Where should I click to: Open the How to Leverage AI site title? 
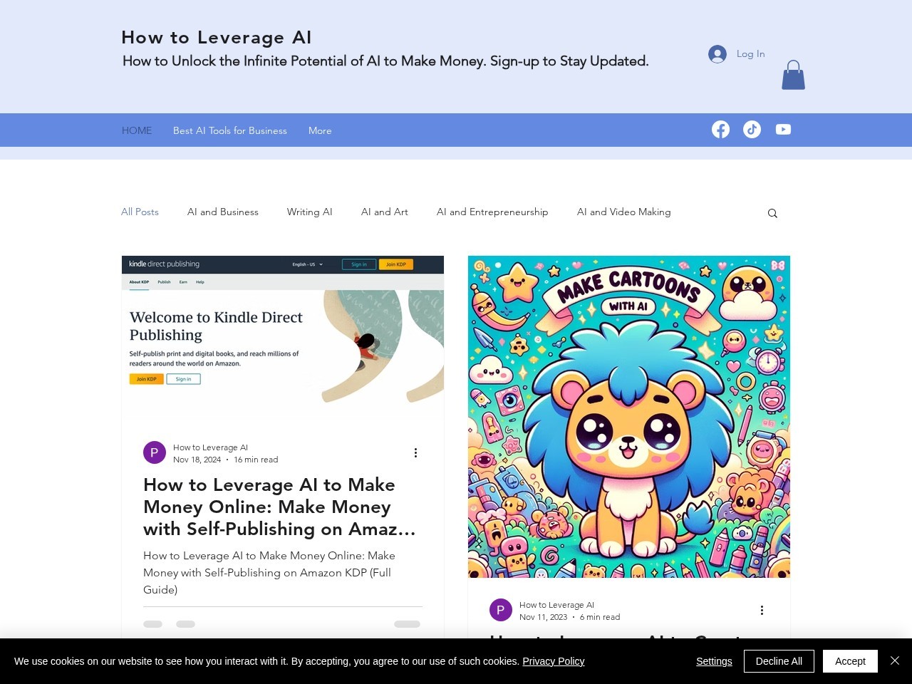click(217, 37)
